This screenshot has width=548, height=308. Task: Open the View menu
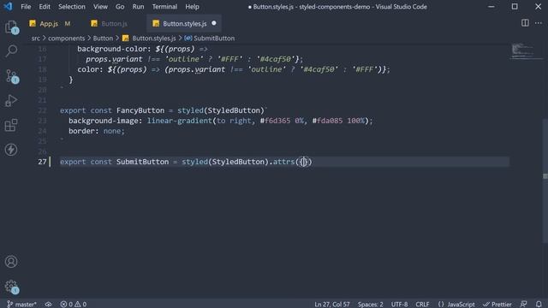pos(100,7)
